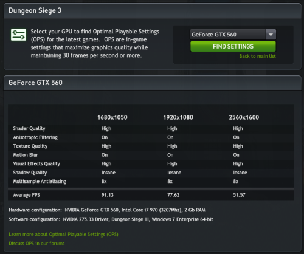This screenshot has height=254, width=304.
Task: Click the FIND SETTINGS button
Action: [233, 46]
